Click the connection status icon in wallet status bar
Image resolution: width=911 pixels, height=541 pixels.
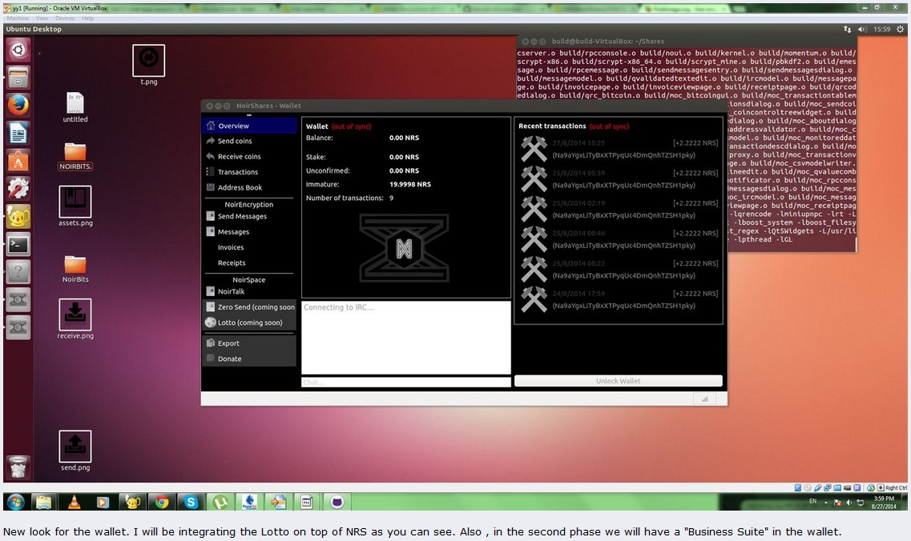click(705, 399)
